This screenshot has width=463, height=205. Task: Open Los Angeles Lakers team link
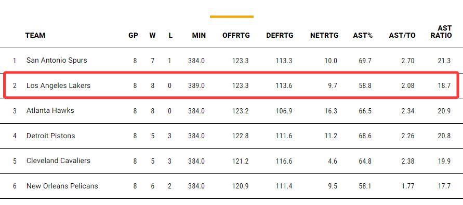tap(58, 85)
